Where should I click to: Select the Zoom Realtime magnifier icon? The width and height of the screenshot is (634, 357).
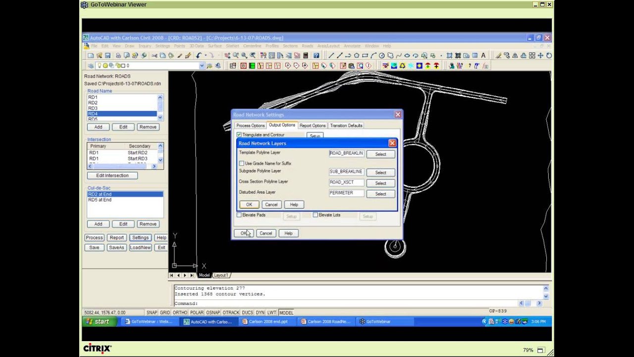coord(236,56)
